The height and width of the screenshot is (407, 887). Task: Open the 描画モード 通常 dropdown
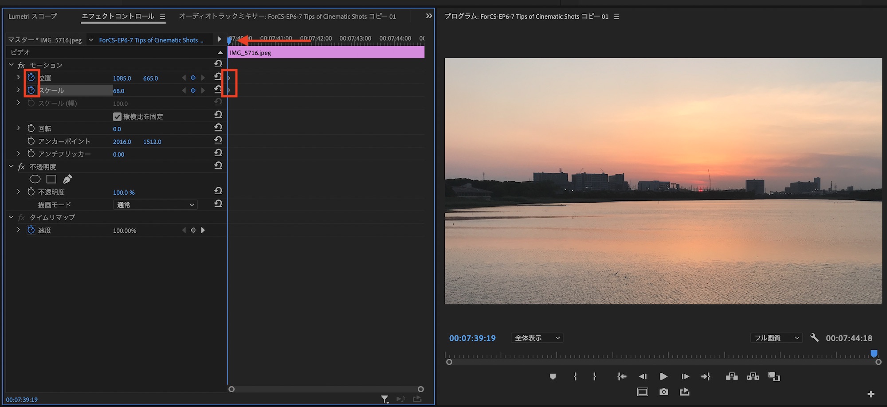click(155, 205)
